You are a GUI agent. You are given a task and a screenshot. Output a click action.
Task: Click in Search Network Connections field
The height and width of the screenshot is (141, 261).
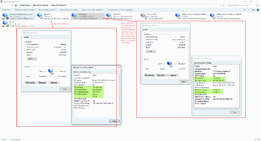[241, 5]
